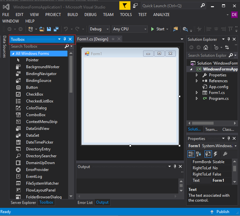The width and height of the screenshot is (240, 216).
Task: Switch to the Error List tab
Action: 85,203
